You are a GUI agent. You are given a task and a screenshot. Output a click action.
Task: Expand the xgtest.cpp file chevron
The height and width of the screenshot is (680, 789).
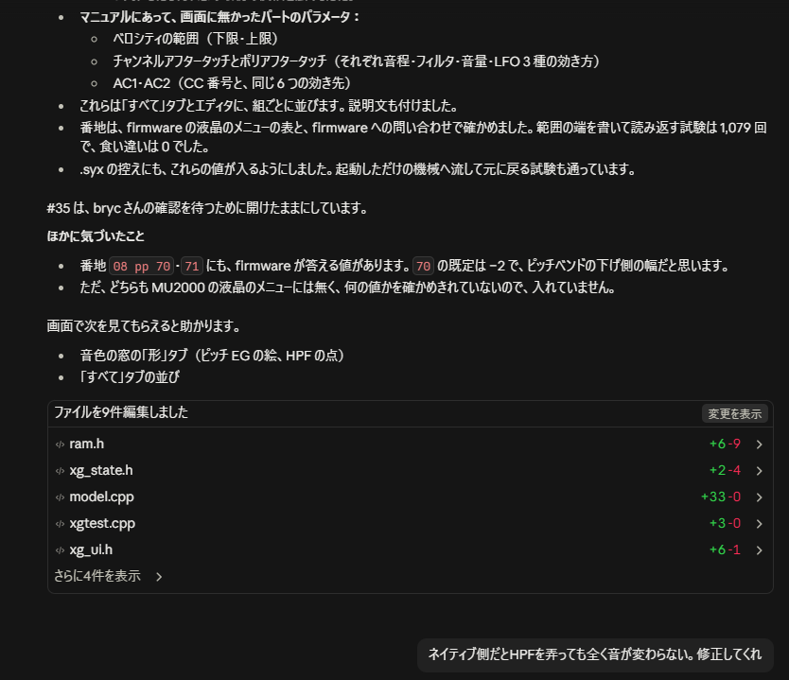coord(759,524)
